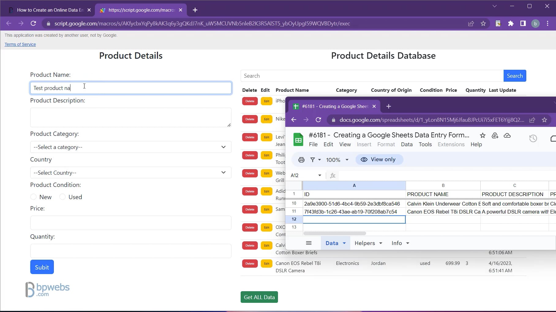Click the Product Name input field
Screen dimensions: 556x312
coord(131,88)
